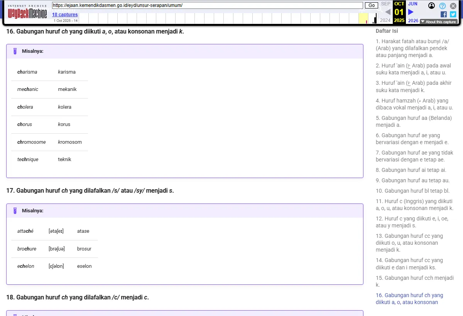Image resolution: width=463 pixels, height=316 pixels.
Task: Click the heading for rule 17
Action: click(90, 191)
